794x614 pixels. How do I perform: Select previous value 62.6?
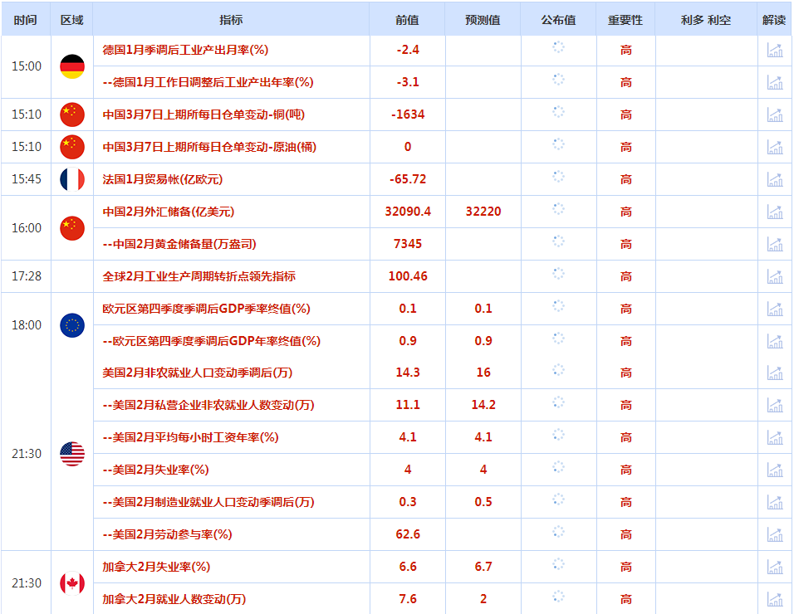click(x=408, y=534)
